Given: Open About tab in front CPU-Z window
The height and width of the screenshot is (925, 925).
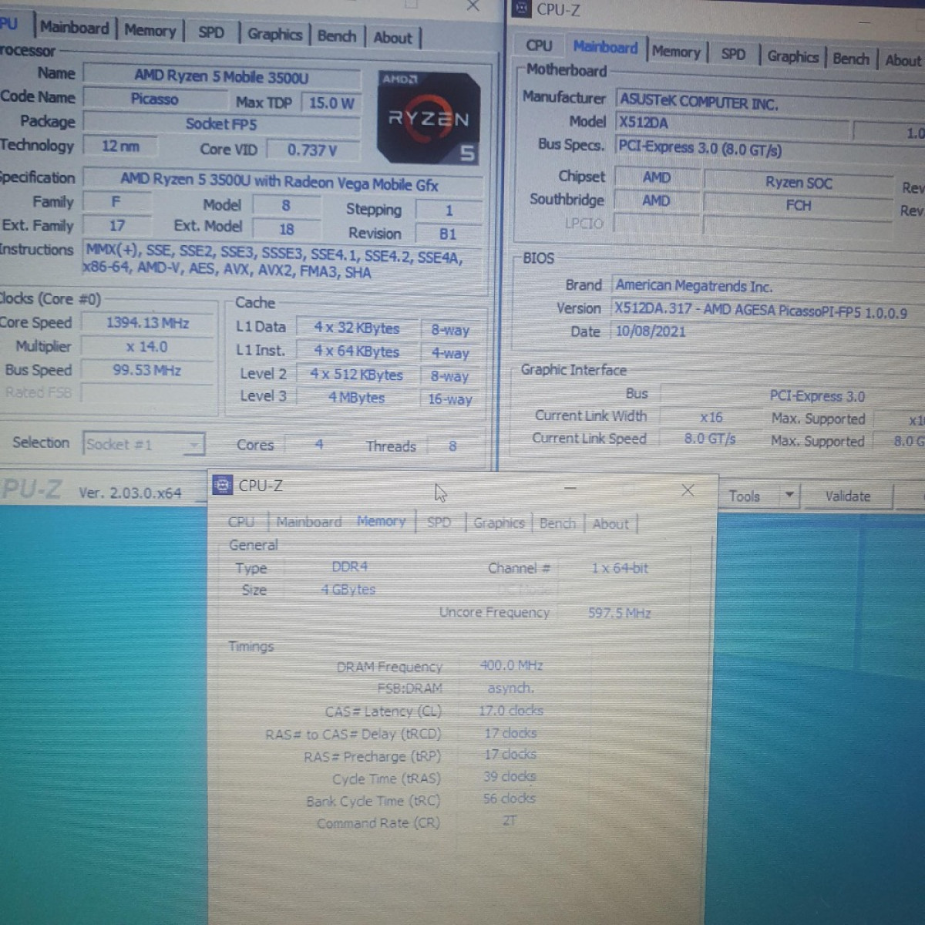Looking at the screenshot, I should [x=610, y=524].
